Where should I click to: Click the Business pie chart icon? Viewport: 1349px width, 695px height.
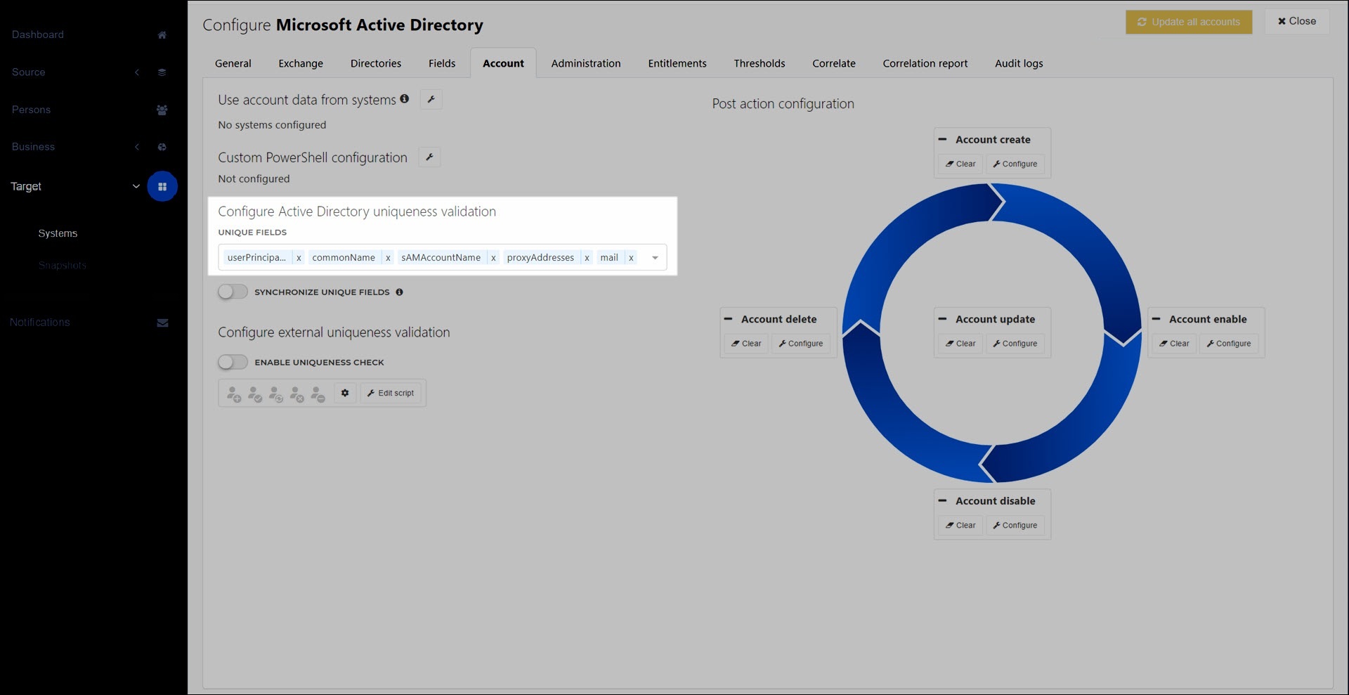(162, 147)
